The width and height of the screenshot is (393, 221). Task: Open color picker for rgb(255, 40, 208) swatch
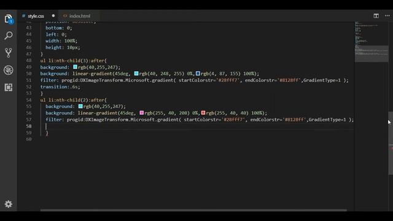[x=142, y=113]
